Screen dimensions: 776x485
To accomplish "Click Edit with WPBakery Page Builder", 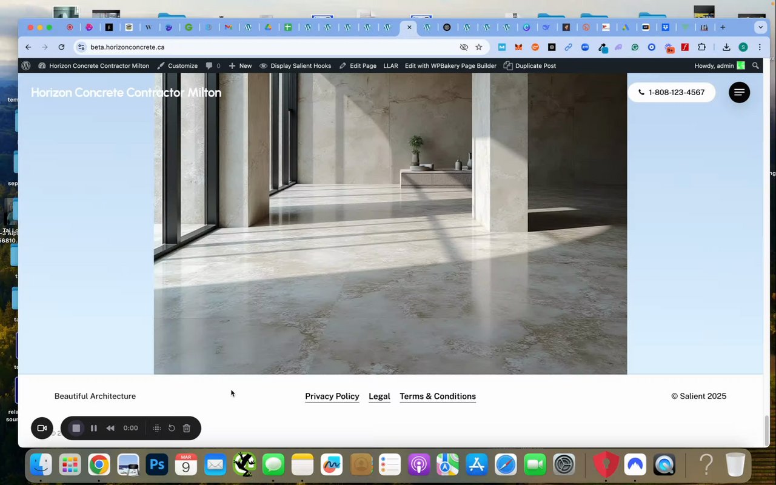I will pyautogui.click(x=450, y=65).
